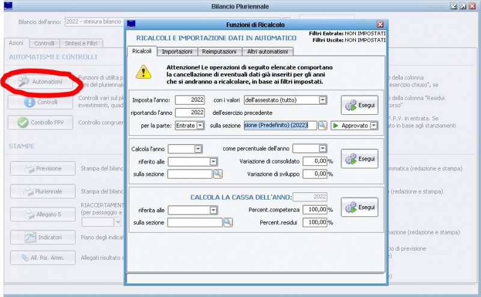
Task: Select the Sintesi e Filtri tab
Action: (81, 43)
